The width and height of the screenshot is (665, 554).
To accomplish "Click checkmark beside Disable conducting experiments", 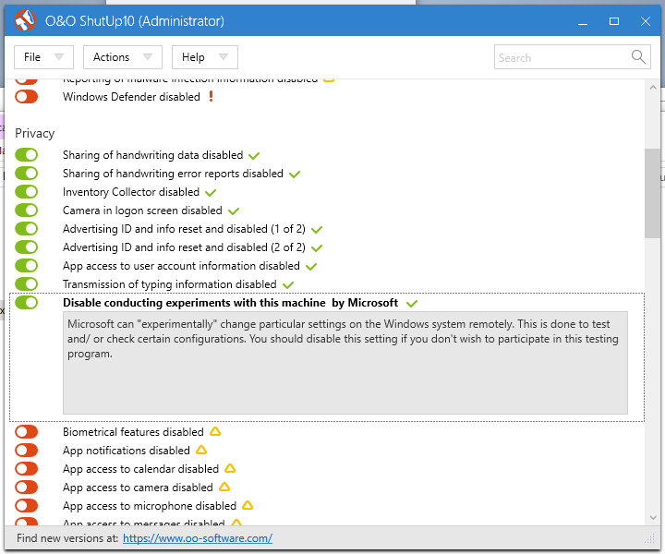I will (412, 303).
